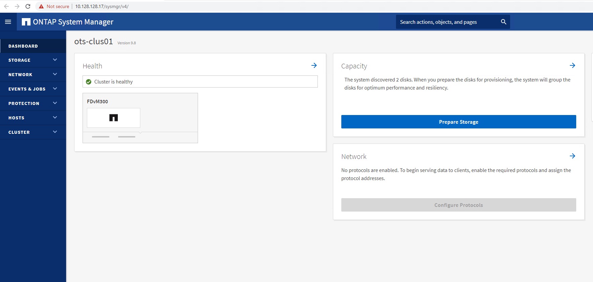Expand the Protection section
The width and height of the screenshot is (593, 282).
[55, 103]
